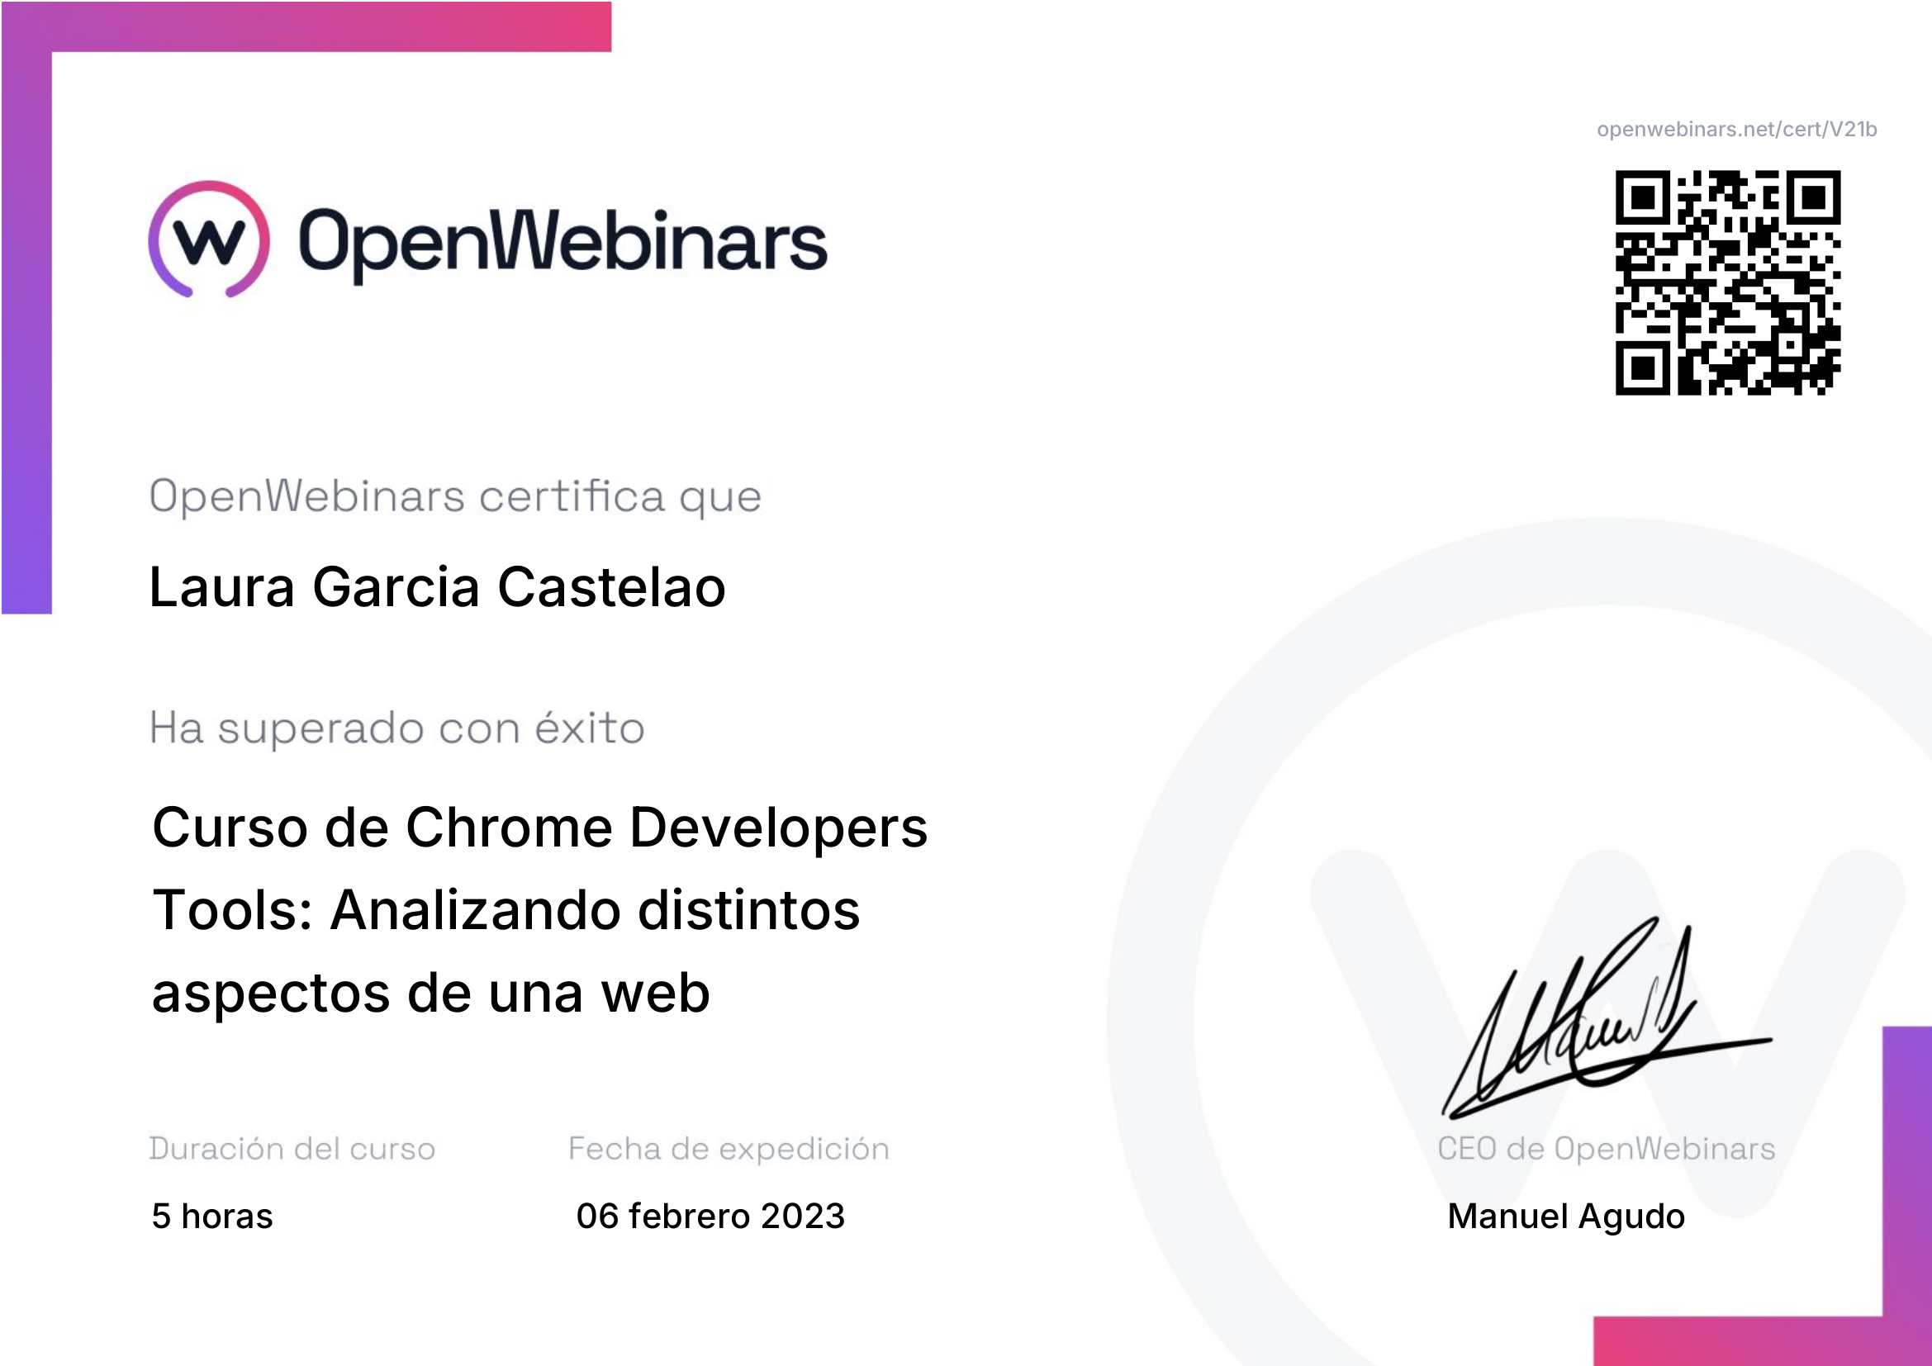Screen dimensions: 1932x1366
Task: Click the 'Ha superado con éxito' text
Action: point(396,728)
